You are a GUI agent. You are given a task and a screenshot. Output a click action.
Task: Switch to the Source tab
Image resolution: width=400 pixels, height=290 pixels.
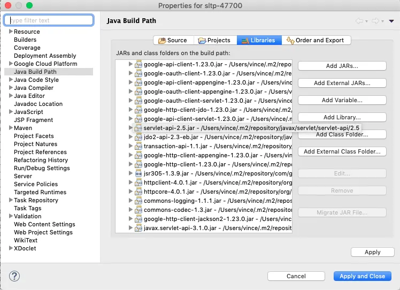point(172,40)
